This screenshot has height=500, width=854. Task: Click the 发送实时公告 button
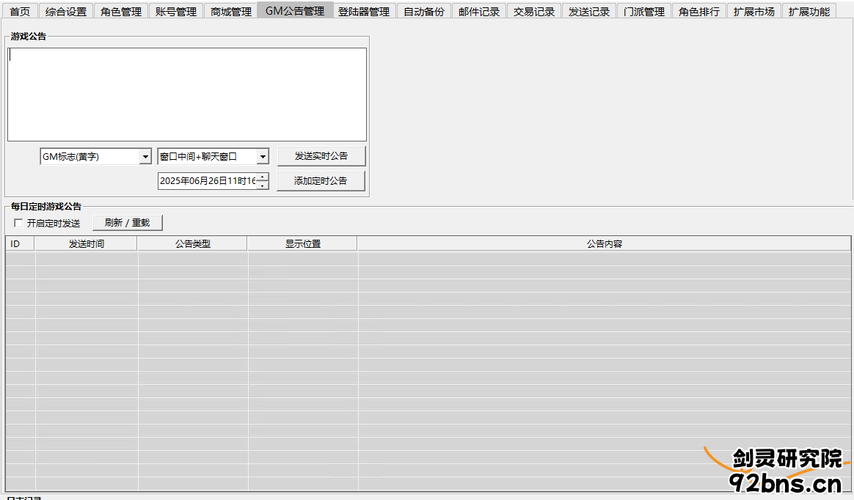coord(321,156)
